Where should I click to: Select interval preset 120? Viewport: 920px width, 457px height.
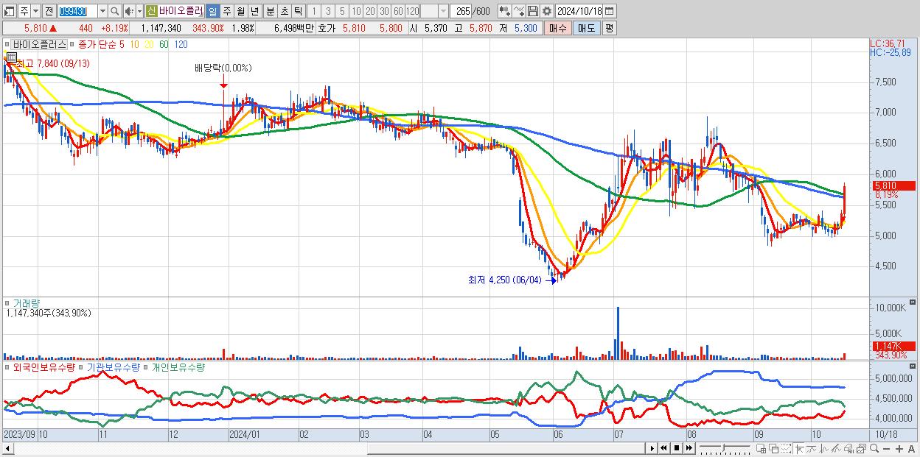[413, 11]
